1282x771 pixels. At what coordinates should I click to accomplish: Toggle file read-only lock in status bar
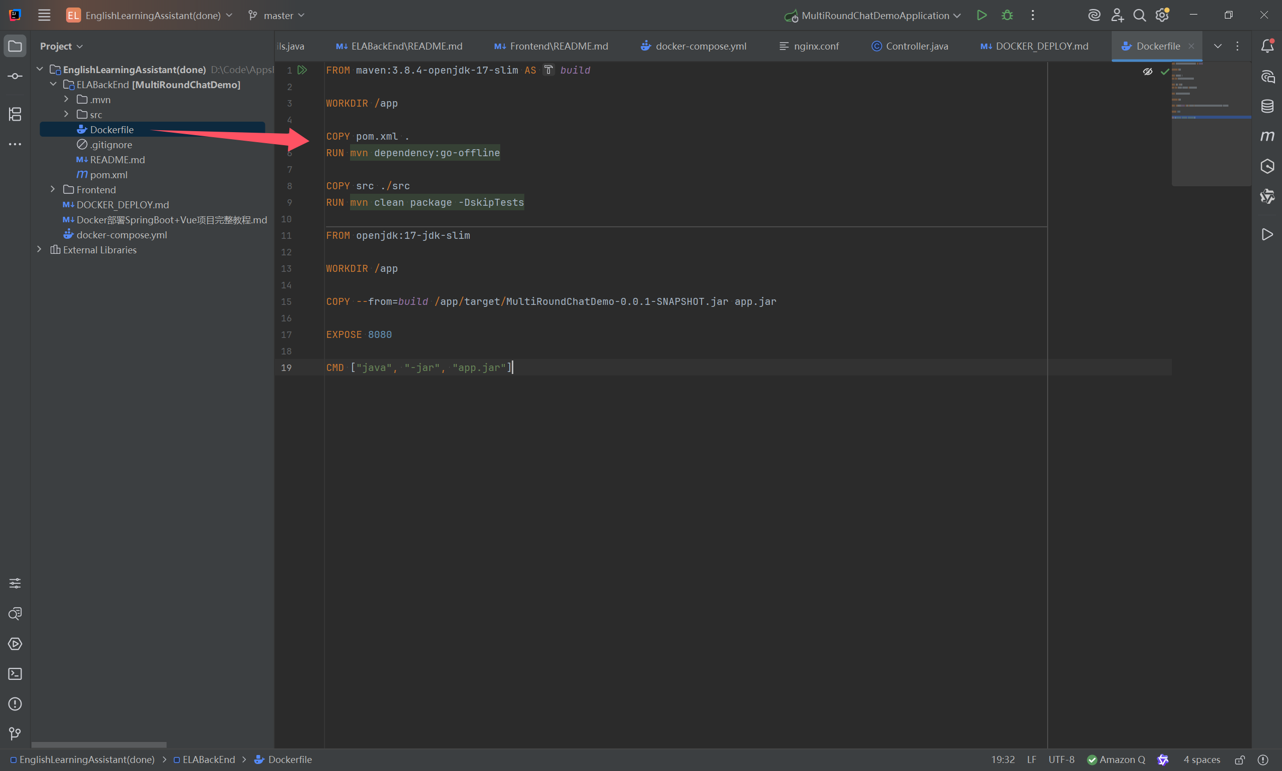click(1240, 759)
